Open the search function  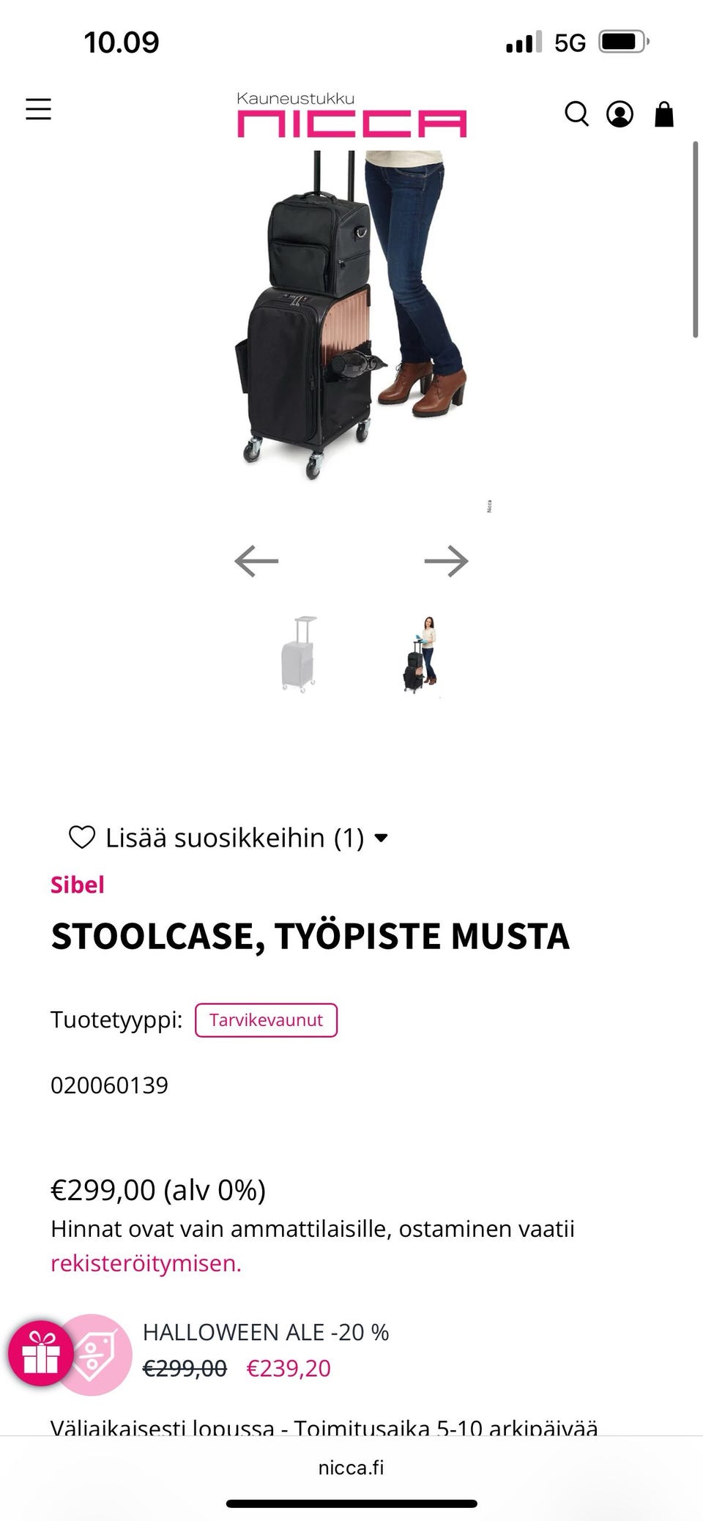point(577,114)
